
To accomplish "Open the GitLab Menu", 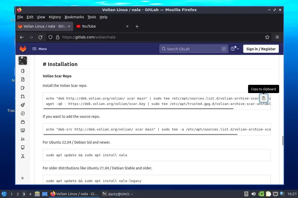I will pyautogui.click(x=40, y=49).
